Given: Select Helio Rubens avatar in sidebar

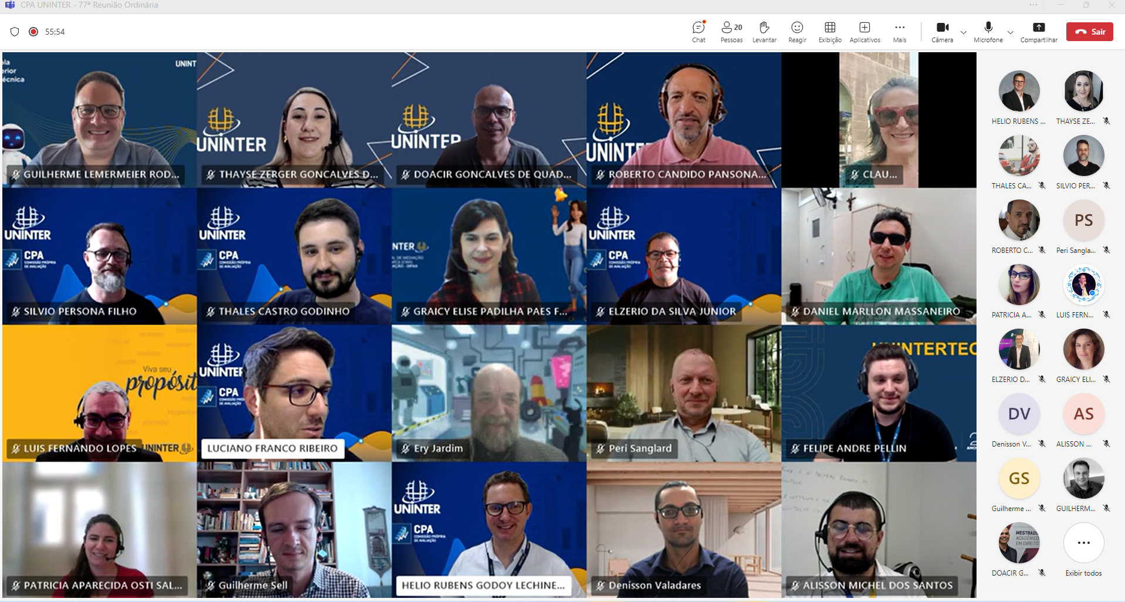Looking at the screenshot, I should 1019,92.
